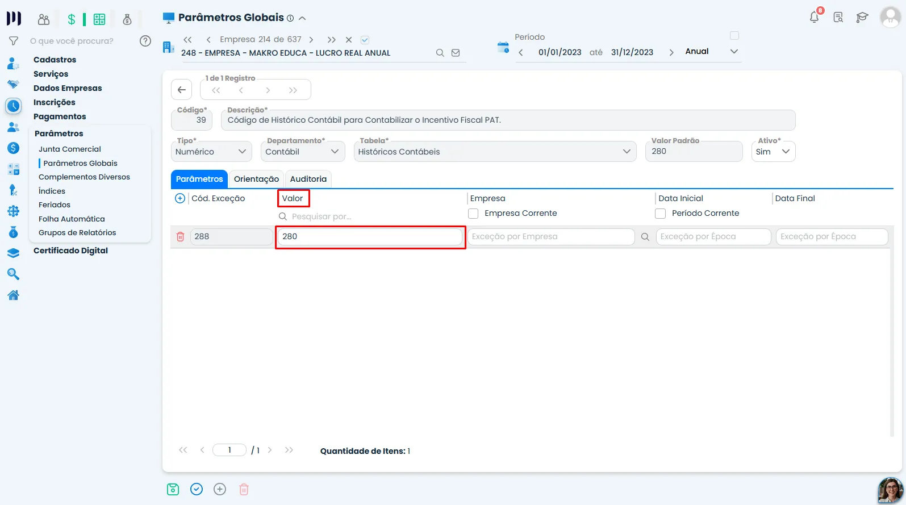This screenshot has width=906, height=505.
Task: Click the period calendar icon
Action: (x=503, y=47)
